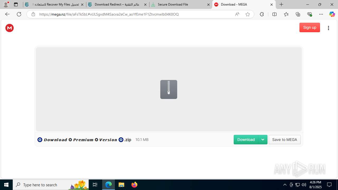The width and height of the screenshot is (338, 190).
Task: Click the file name ending in .zip
Action: pos(84,140)
